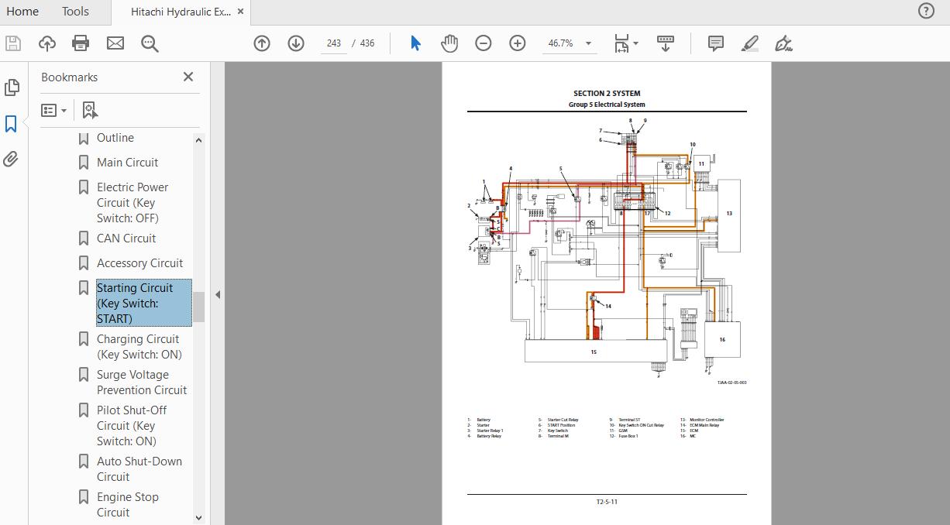
Task: Send file by email icon
Action: (115, 43)
